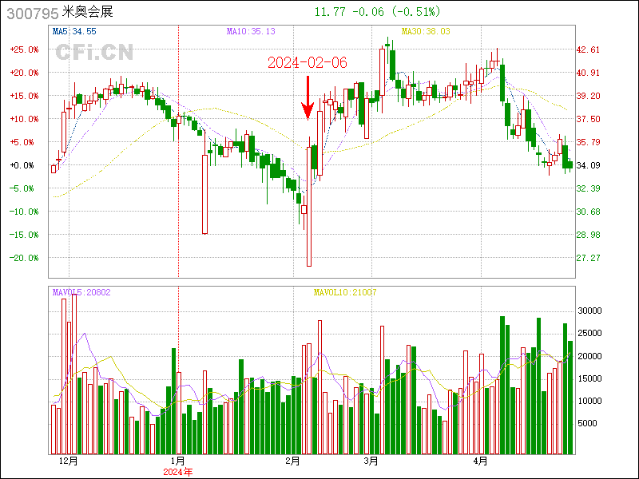The width and height of the screenshot is (639, 479).
Task: Click the 30000 volume axis label
Action: (x=589, y=311)
